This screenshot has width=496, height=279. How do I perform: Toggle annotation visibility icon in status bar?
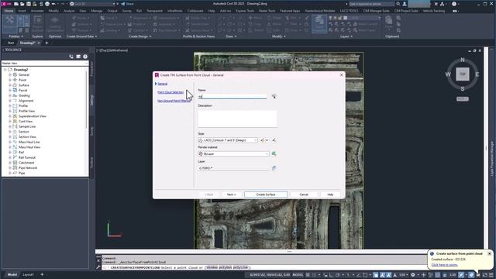click(382, 275)
